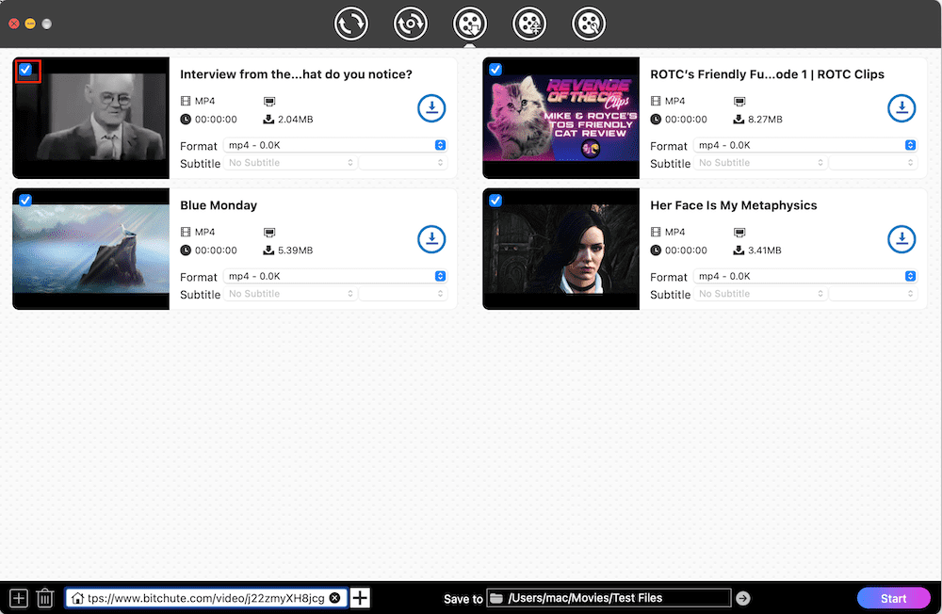Download the Interview video with arrow icon
This screenshot has height=614, width=942.
click(431, 108)
